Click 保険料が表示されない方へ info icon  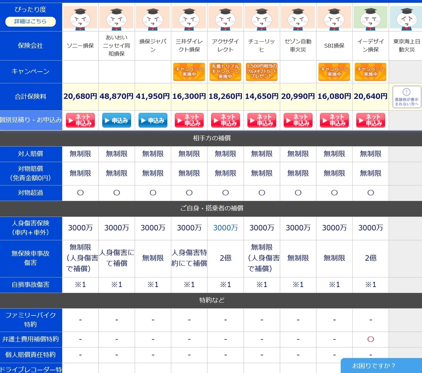tap(407, 97)
